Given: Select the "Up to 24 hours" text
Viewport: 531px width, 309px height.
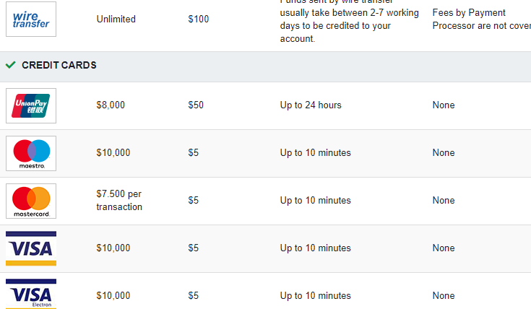Looking at the screenshot, I should pos(311,105).
